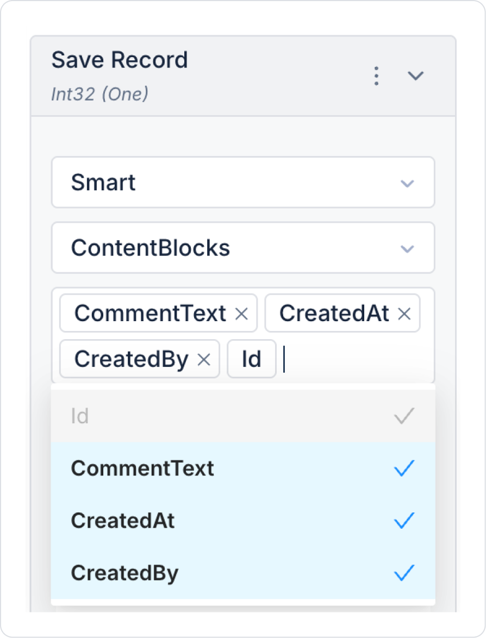The image size is (486, 638).
Task: Click the Save Record title
Action: pos(120,60)
